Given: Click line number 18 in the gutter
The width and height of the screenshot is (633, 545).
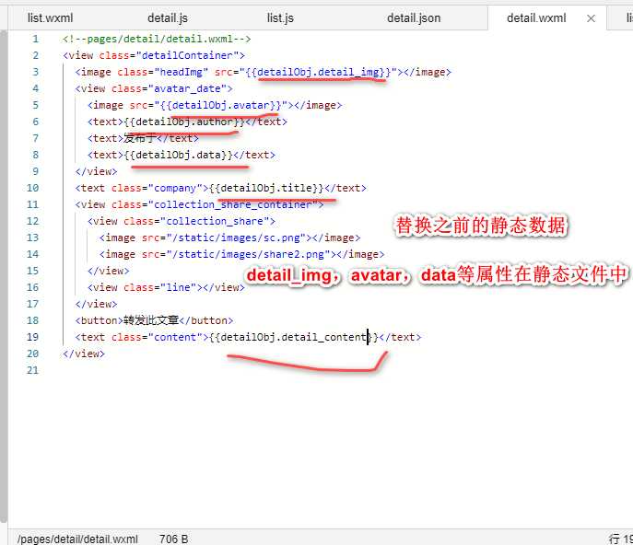Looking at the screenshot, I should (x=32, y=320).
